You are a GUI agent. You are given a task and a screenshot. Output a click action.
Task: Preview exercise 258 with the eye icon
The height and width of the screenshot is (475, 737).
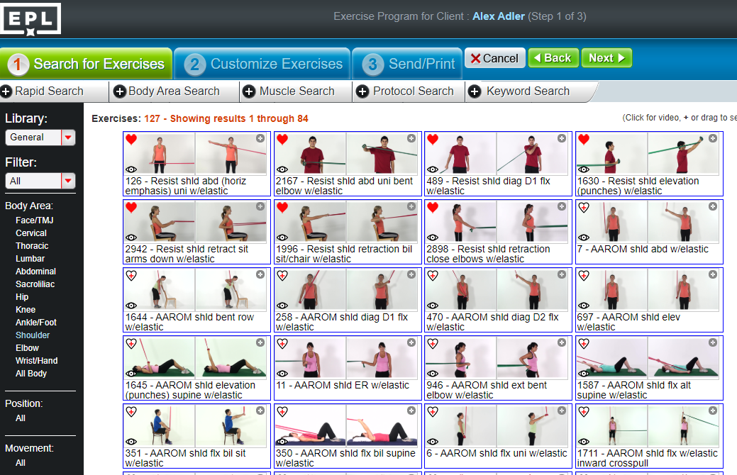pos(282,306)
